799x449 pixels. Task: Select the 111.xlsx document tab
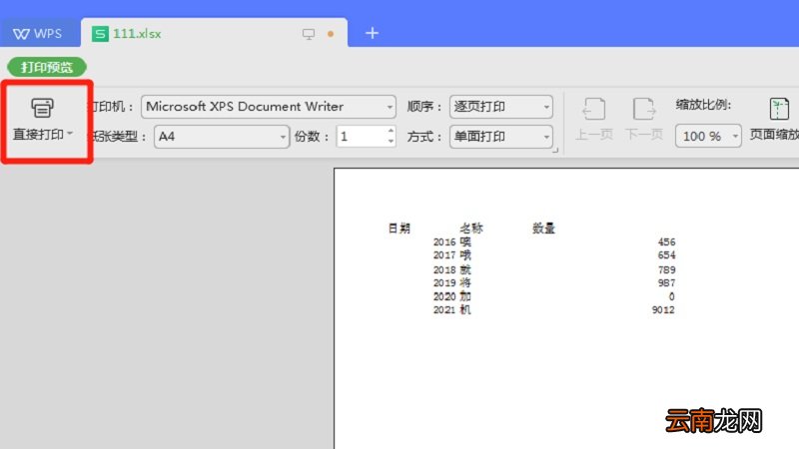214,34
